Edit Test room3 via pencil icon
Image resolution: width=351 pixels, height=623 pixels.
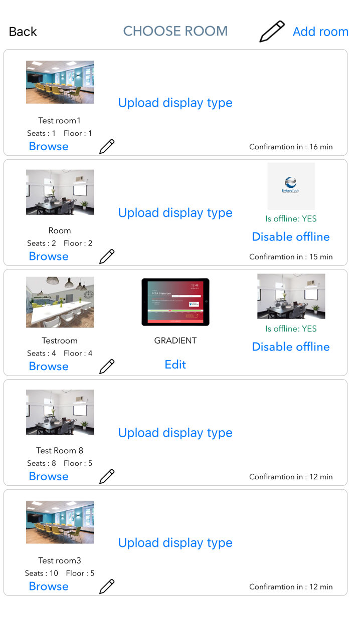coord(107,586)
